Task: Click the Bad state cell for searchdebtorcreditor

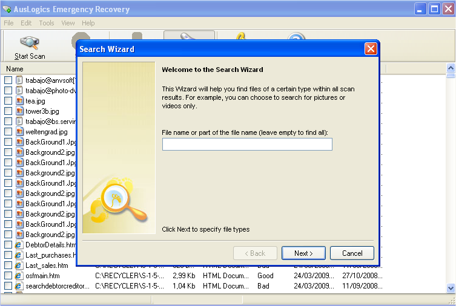Action: (x=263, y=286)
